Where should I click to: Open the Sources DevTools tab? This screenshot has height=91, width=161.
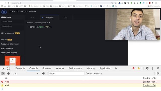[x=47, y=68]
